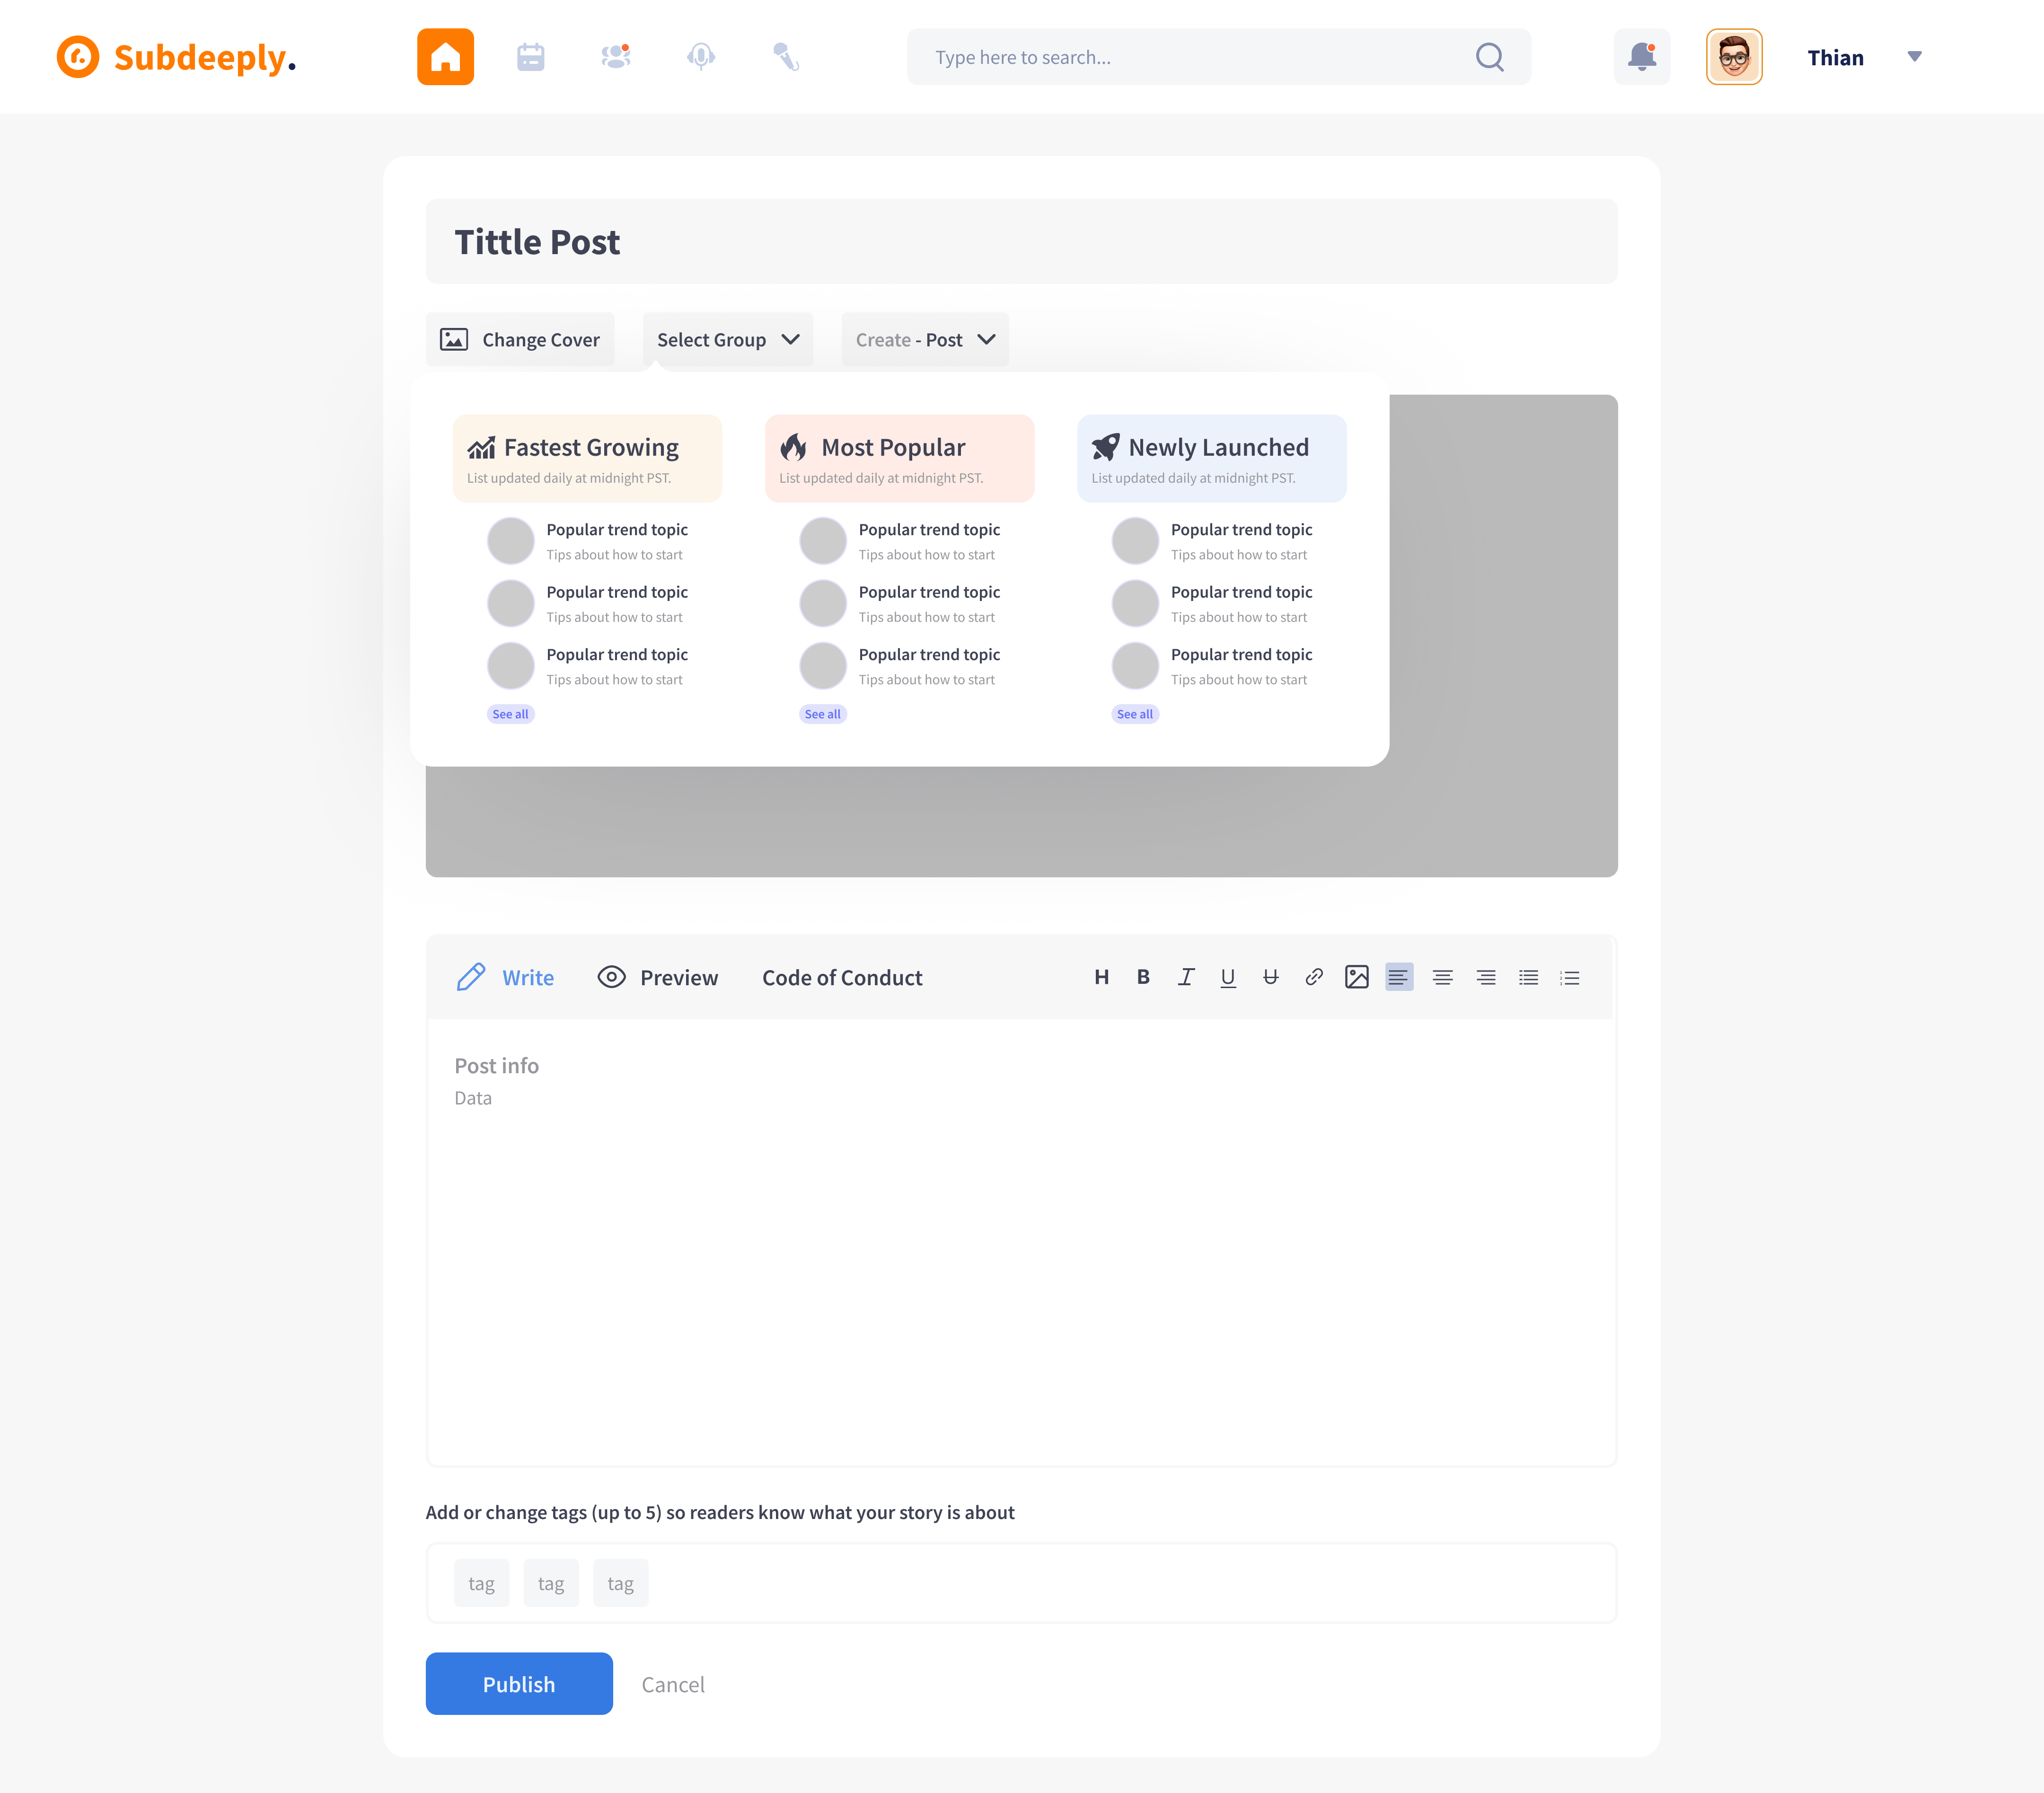This screenshot has height=1793, width=2044.
Task: Select right text alignment
Action: coord(1486,977)
